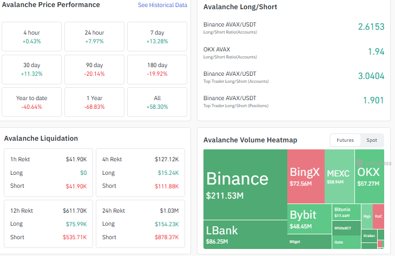Click the 24h Long value $154.23K
Image resolution: width=395 pixels, height=256 pixels.
tap(167, 224)
